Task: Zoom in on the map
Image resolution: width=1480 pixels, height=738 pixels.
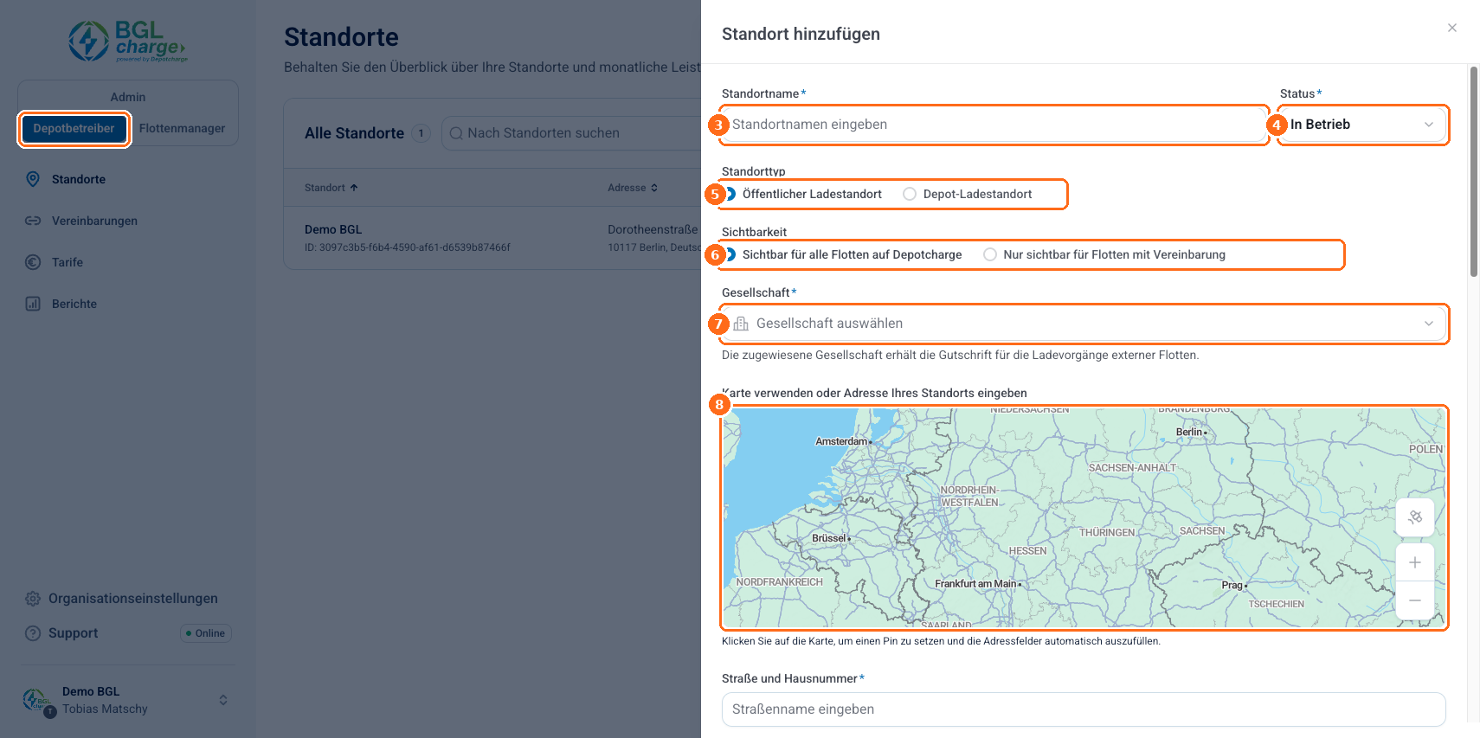Action: pos(1415,562)
